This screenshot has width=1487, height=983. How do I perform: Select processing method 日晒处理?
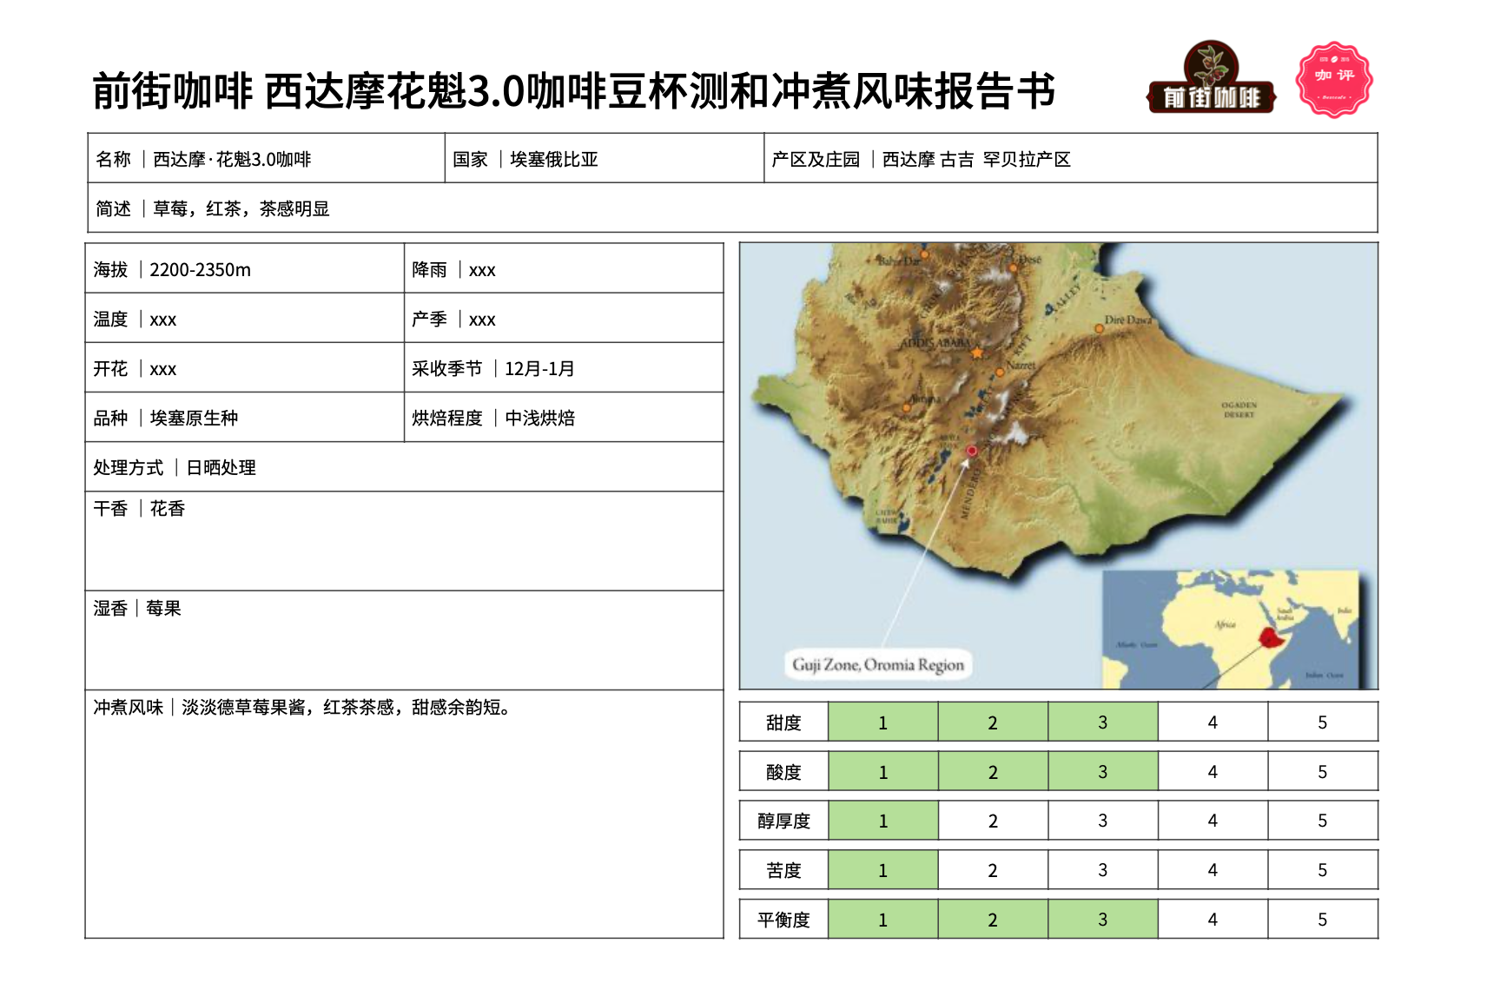point(221,468)
